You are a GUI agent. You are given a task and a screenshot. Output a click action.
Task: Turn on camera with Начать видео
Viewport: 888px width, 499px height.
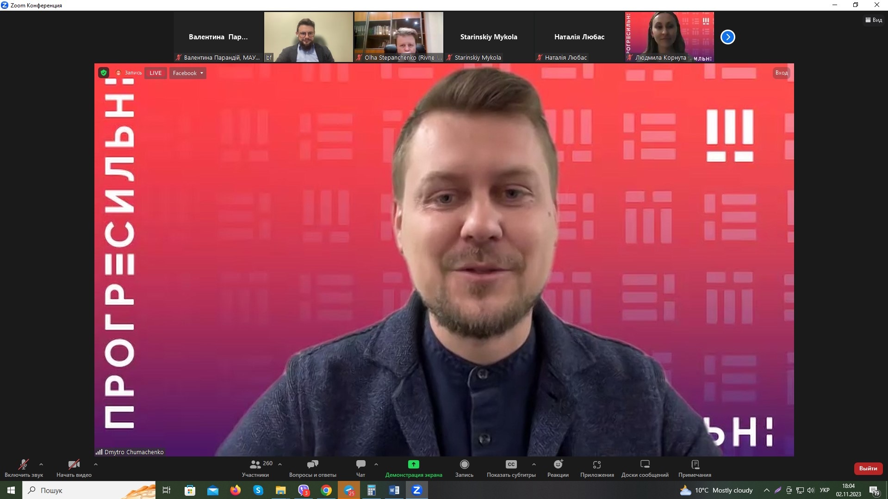74,468
